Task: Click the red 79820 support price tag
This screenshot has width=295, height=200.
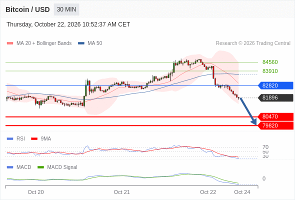Action: click(x=275, y=125)
